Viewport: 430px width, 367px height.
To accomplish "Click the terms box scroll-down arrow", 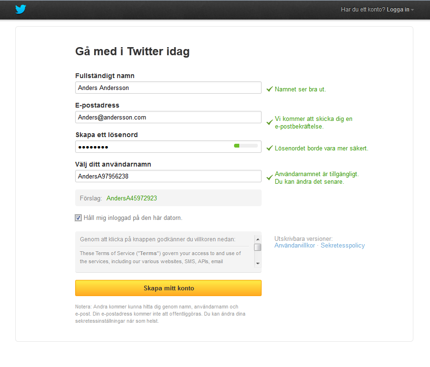I will pos(257,264).
